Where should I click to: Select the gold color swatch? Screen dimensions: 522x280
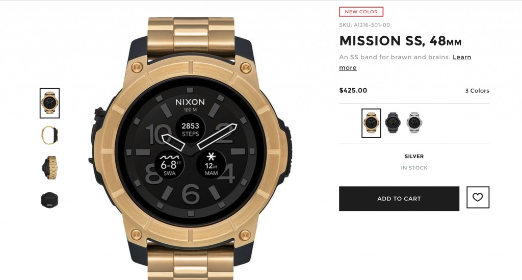pyautogui.click(x=371, y=123)
